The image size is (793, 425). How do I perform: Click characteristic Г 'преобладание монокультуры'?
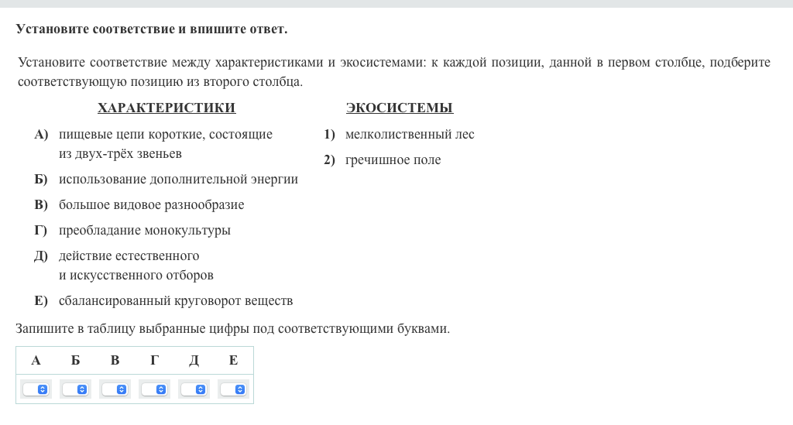tap(144, 231)
